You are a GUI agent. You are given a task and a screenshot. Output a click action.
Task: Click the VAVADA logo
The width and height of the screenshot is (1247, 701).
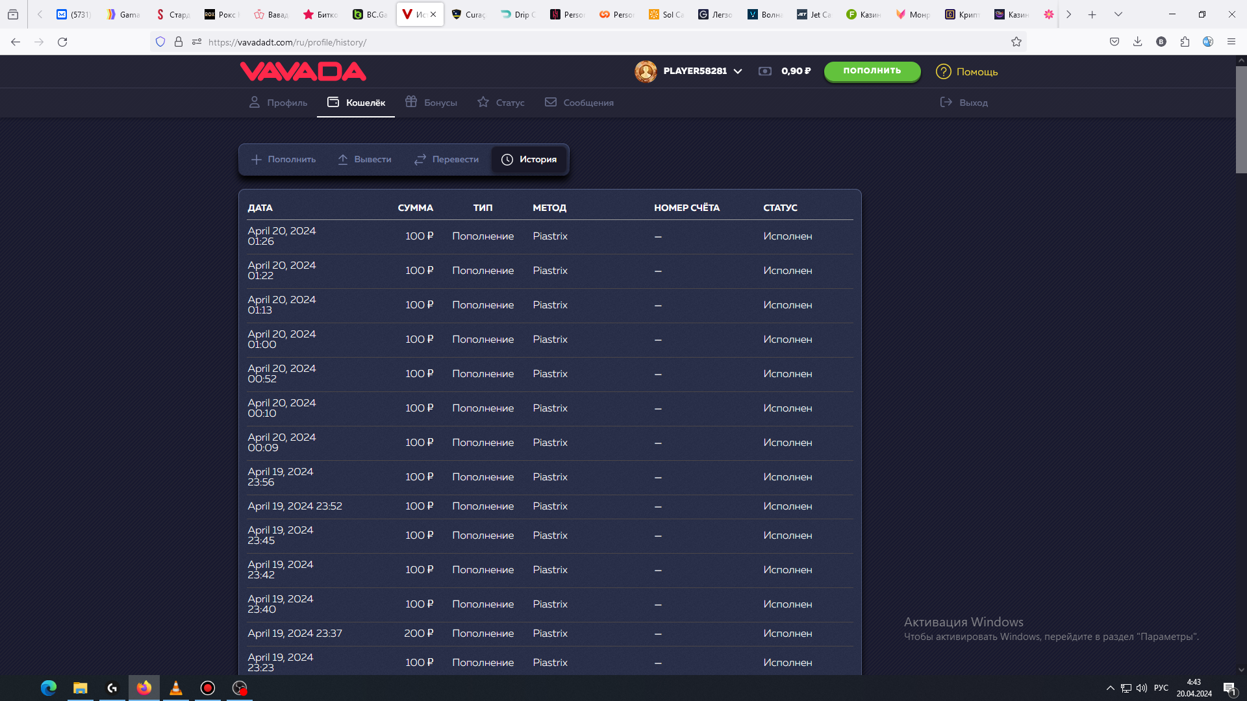point(303,71)
